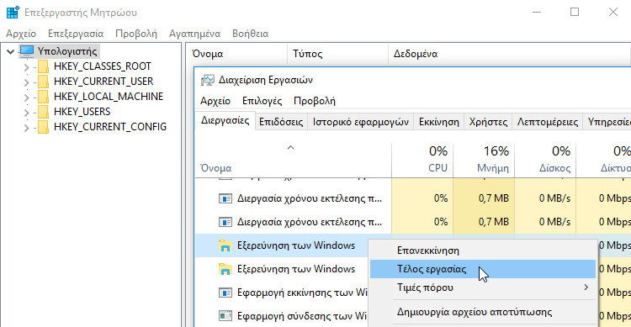
Task: Choose Επανεκκίνηση from context menu
Action: [x=483, y=251]
